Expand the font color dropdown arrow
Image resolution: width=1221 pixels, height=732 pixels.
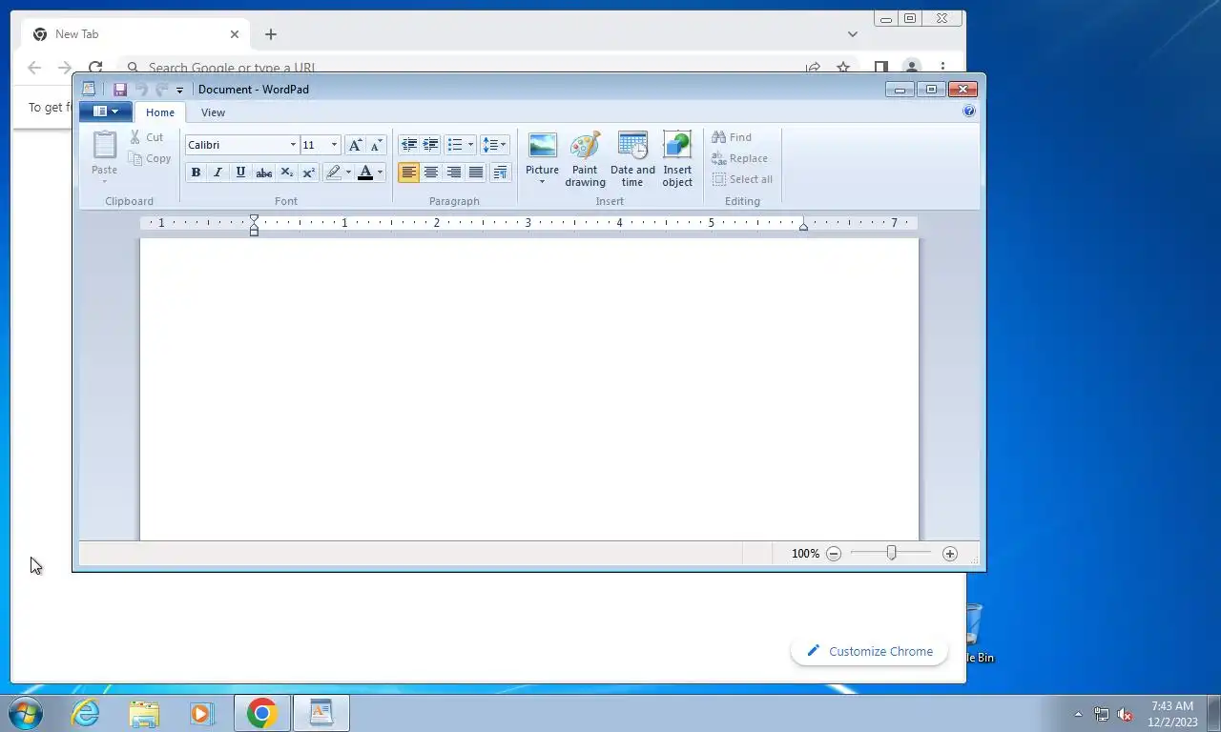[380, 173]
